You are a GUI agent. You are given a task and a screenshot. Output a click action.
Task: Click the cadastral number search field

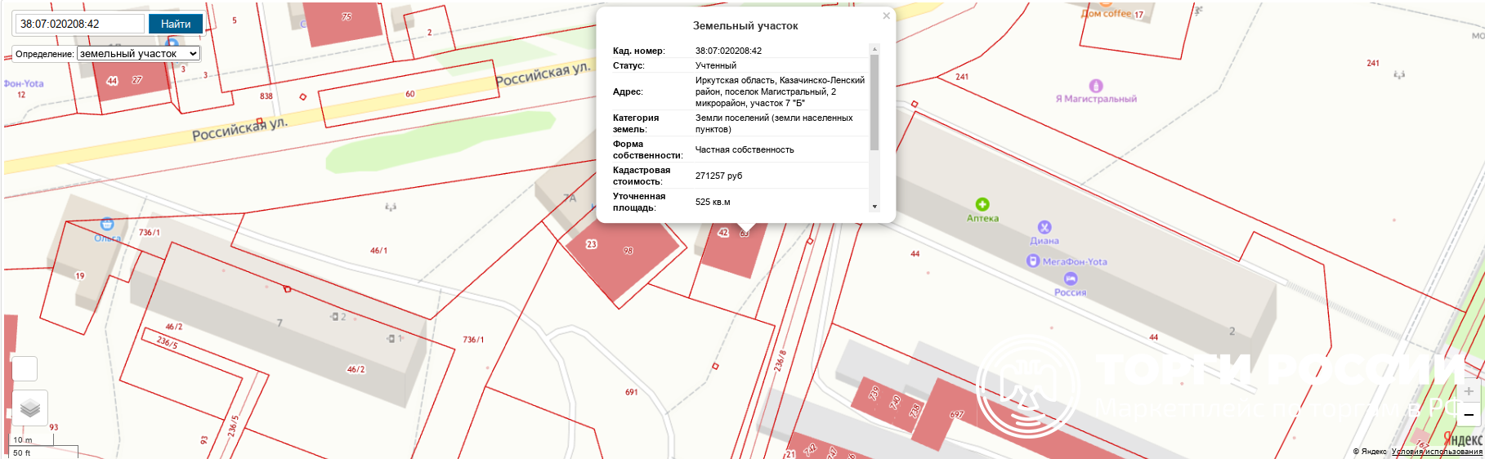click(x=78, y=24)
